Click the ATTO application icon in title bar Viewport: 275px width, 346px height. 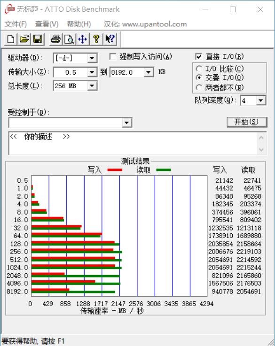click(x=9, y=9)
